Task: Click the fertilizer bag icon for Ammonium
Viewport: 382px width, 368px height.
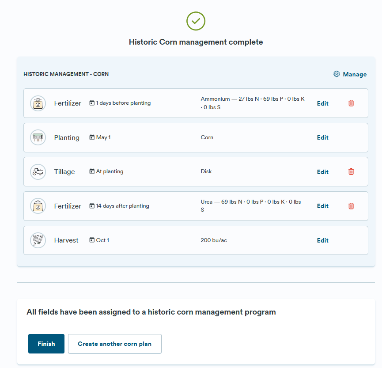Action: point(38,103)
